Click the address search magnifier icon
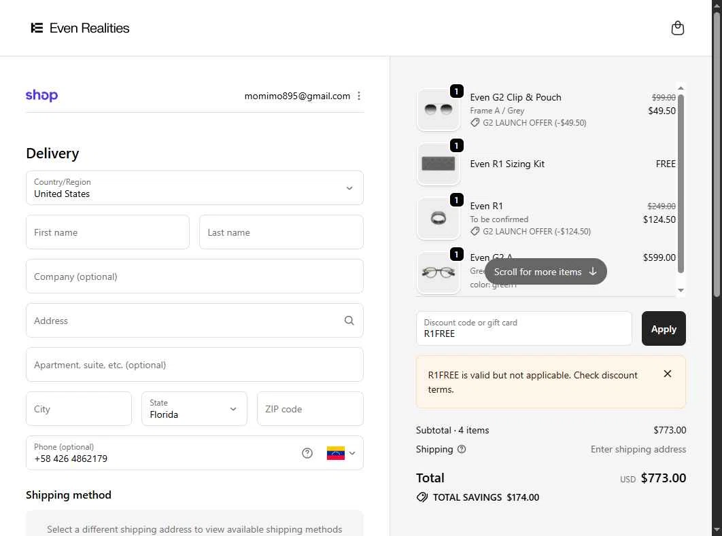The height and width of the screenshot is (536, 722). 349,320
